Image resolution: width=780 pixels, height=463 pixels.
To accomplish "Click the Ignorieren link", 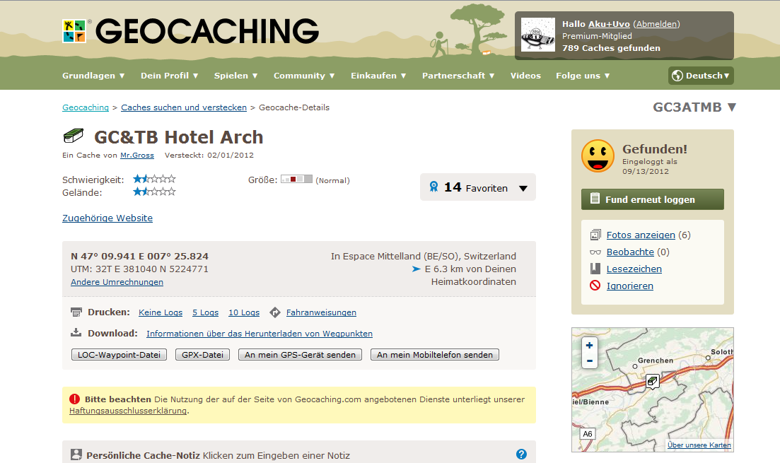I will click(x=630, y=286).
